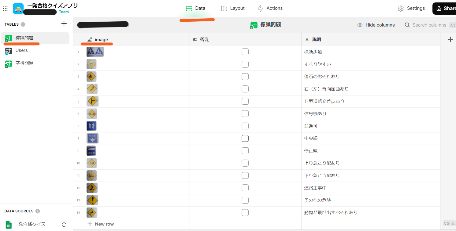456x231 pixels.
Task: Click the 説明 column header
Action: (371, 40)
